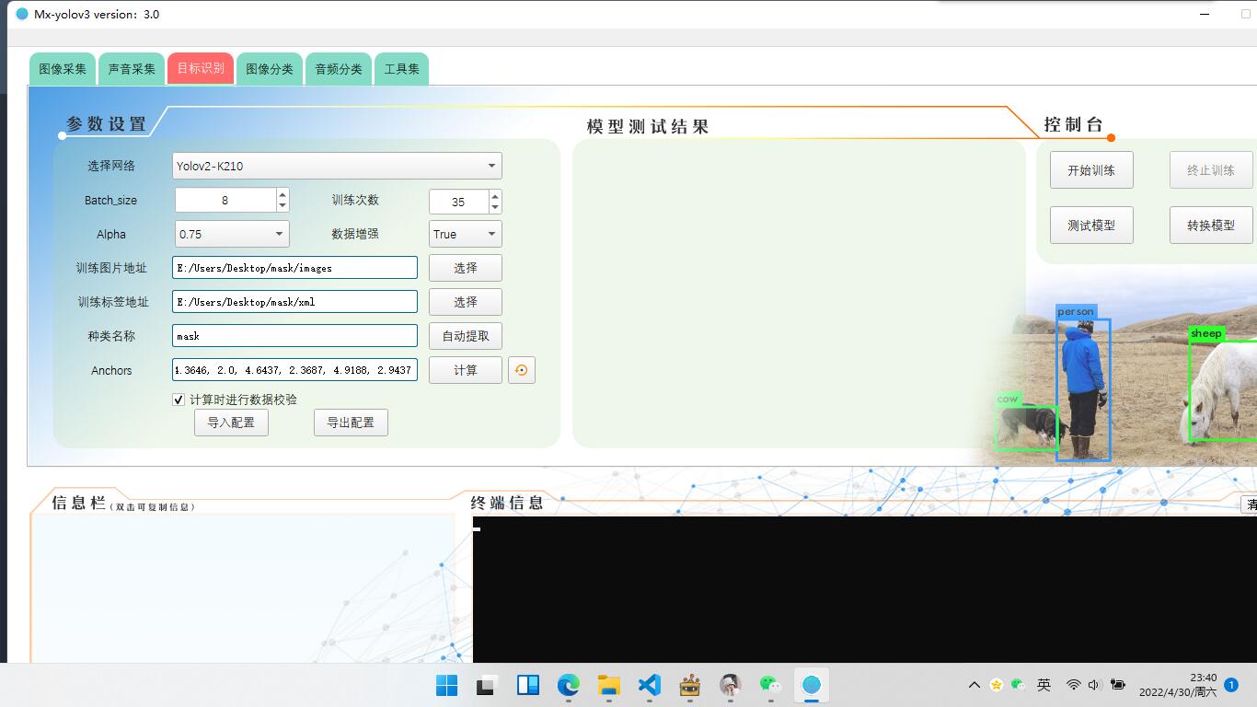Click the 自动提取 button

pyautogui.click(x=466, y=336)
